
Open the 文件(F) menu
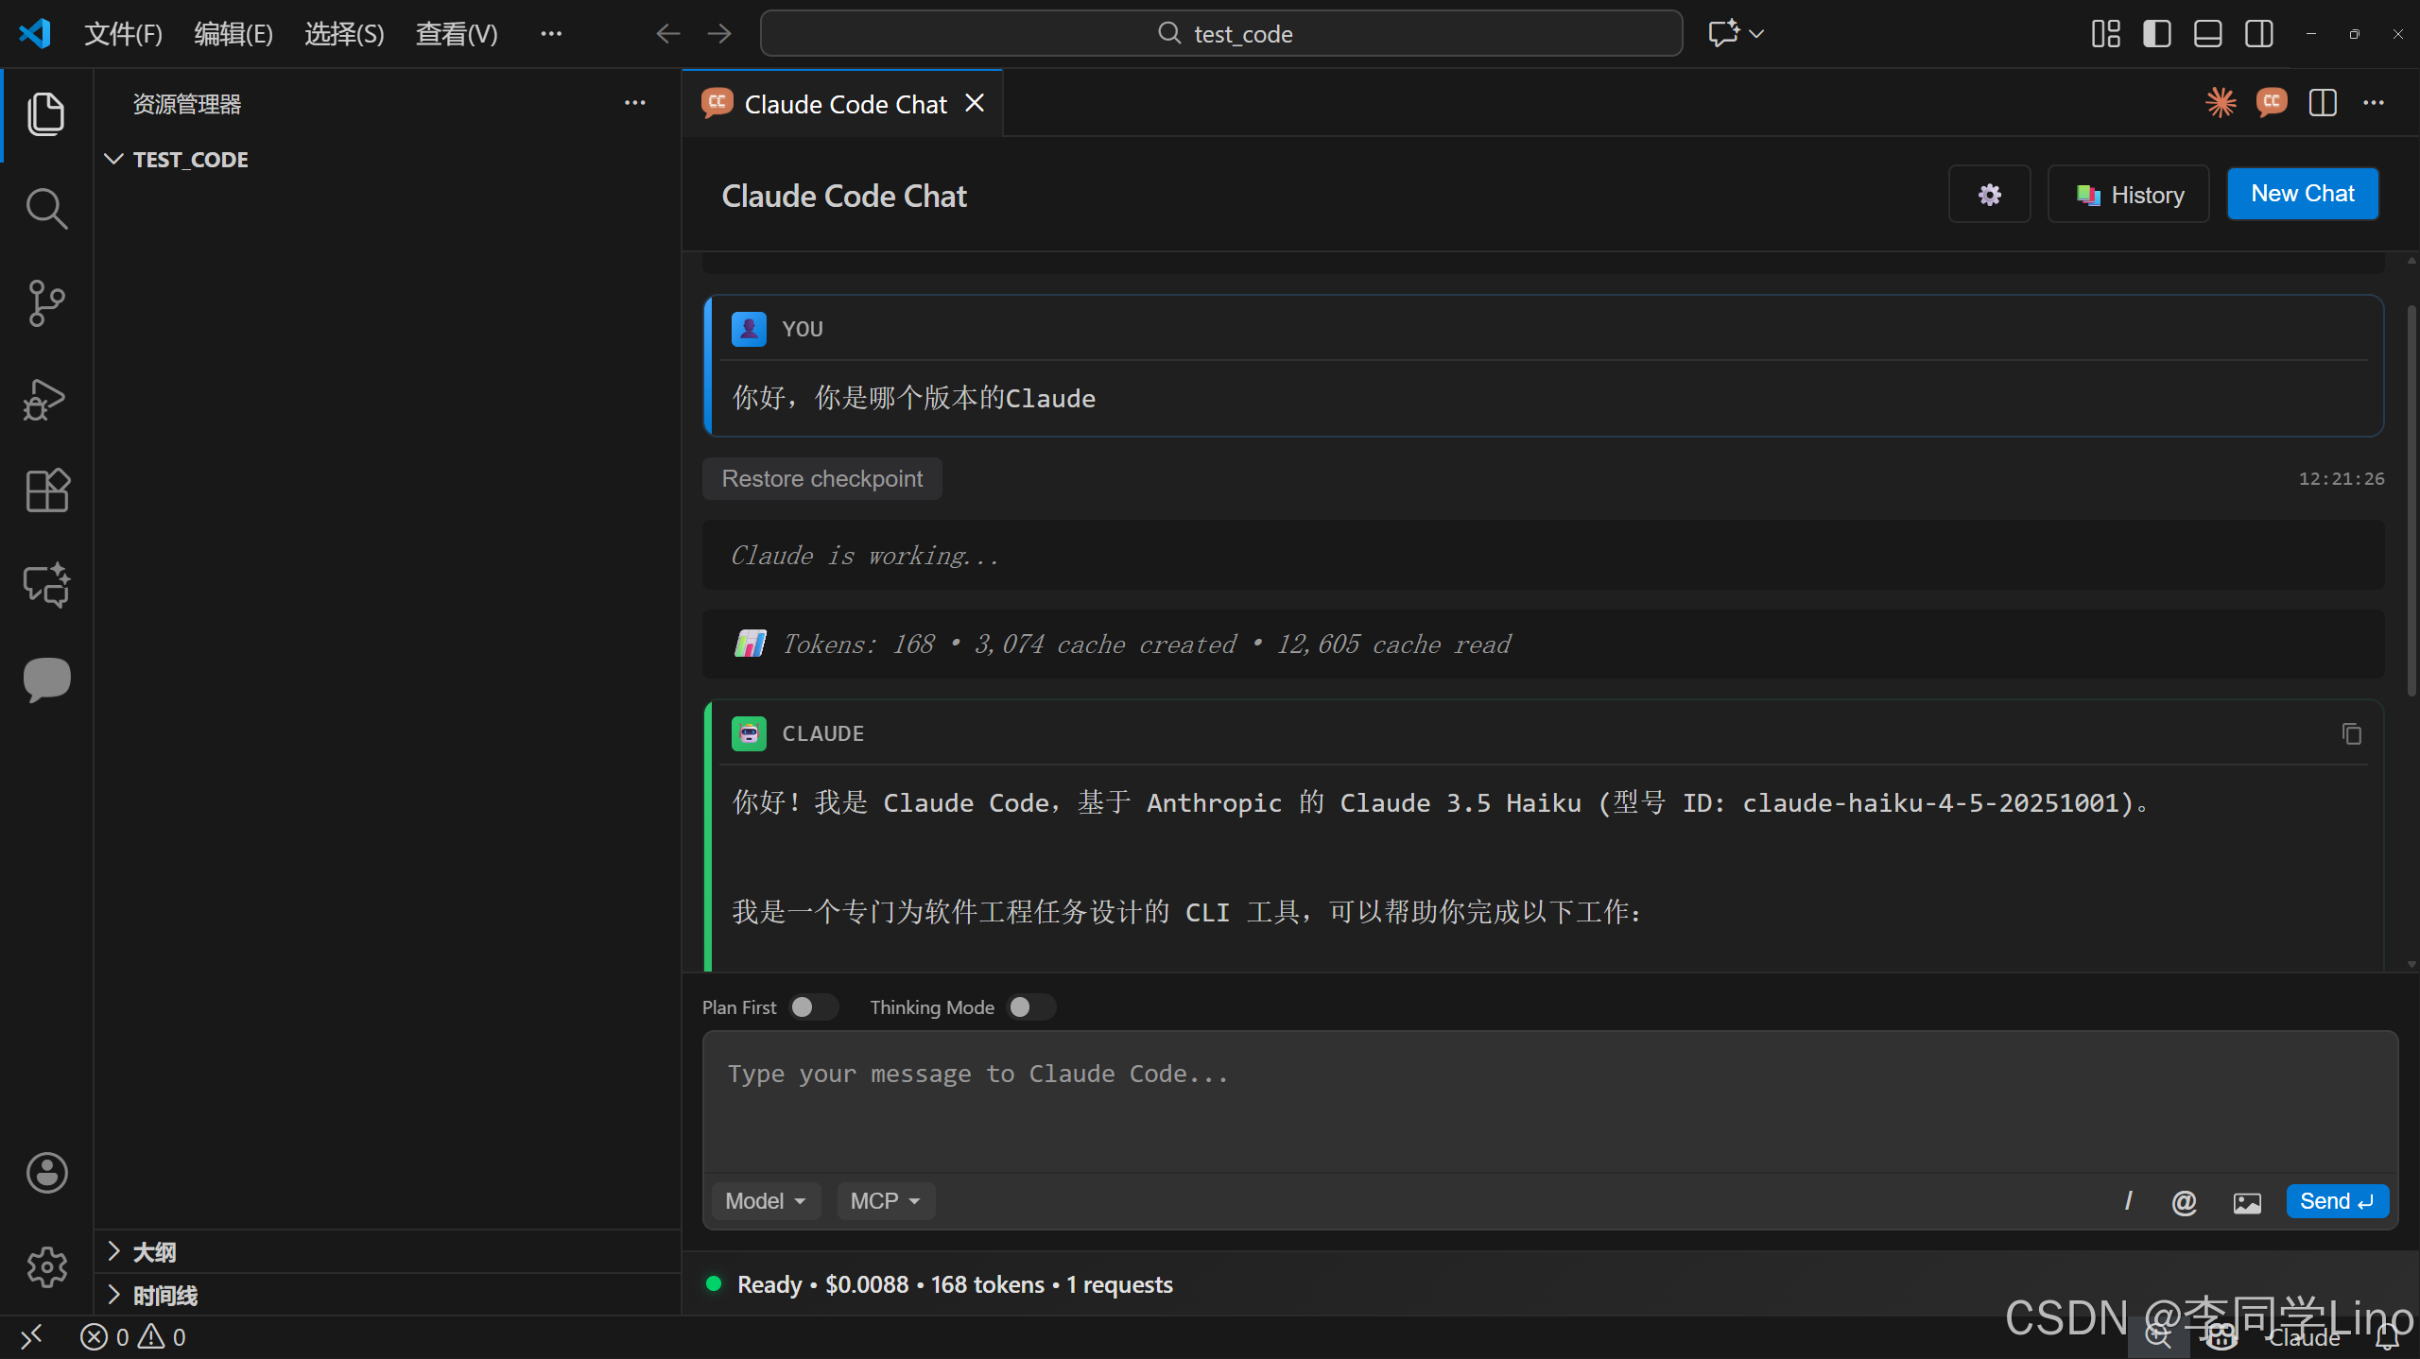click(x=123, y=34)
